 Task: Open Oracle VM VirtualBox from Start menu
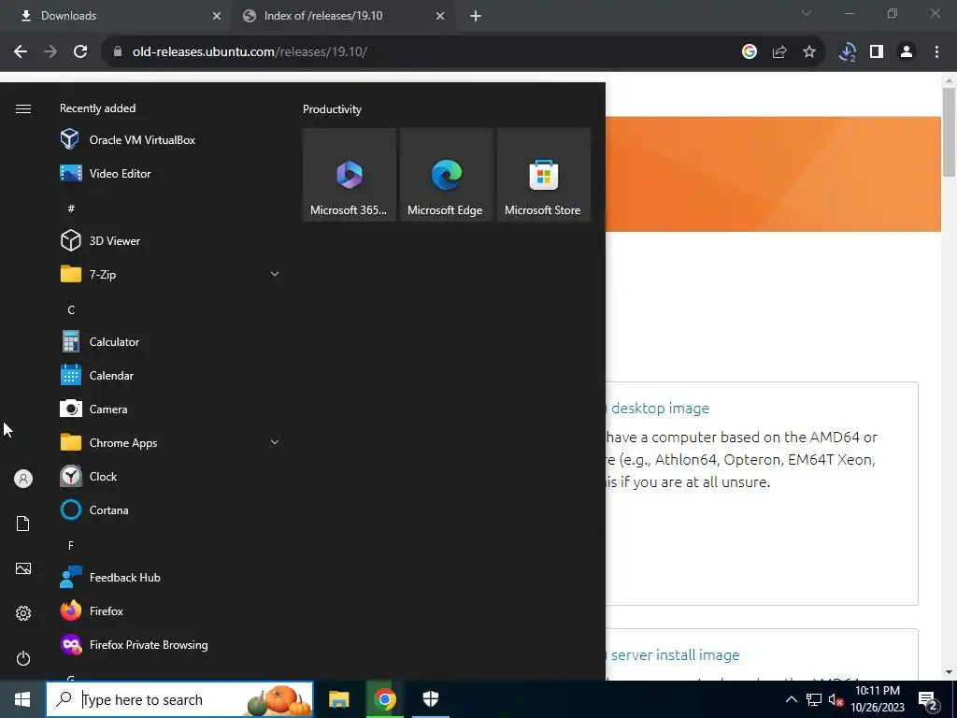pyautogui.click(x=171, y=140)
